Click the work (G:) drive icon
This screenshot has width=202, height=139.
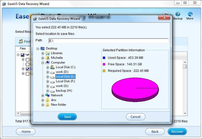point(52,87)
